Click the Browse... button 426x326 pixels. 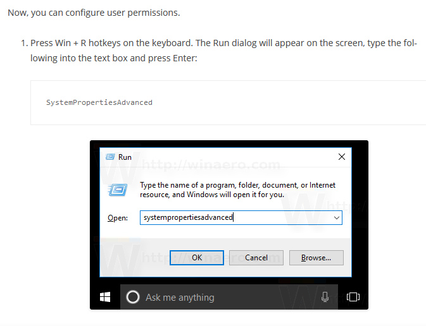click(x=316, y=257)
